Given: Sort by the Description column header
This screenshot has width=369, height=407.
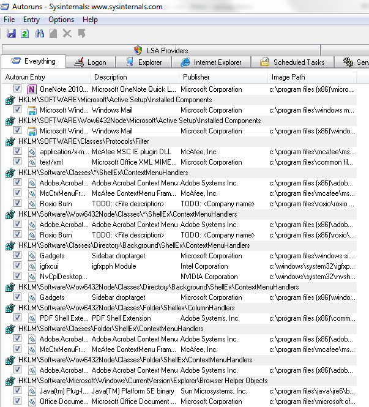Looking at the screenshot, I should point(135,77).
